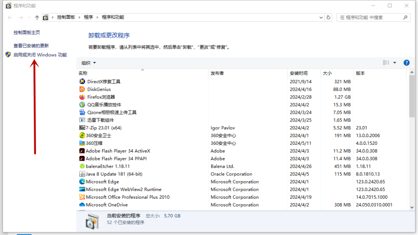
Task: Open the help question mark button
Action: click(x=406, y=63)
